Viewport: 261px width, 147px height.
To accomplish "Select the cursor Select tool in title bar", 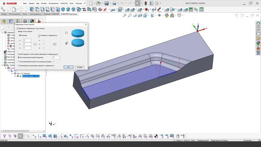I will (137, 3).
